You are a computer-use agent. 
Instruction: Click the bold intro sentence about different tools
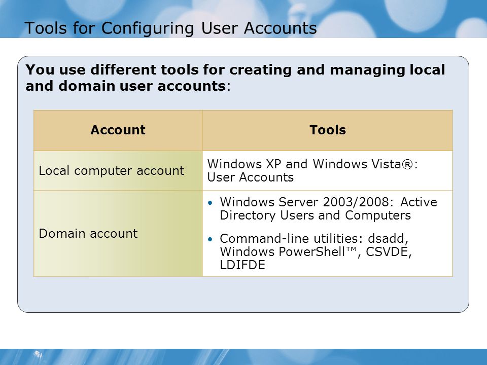[x=235, y=78]
